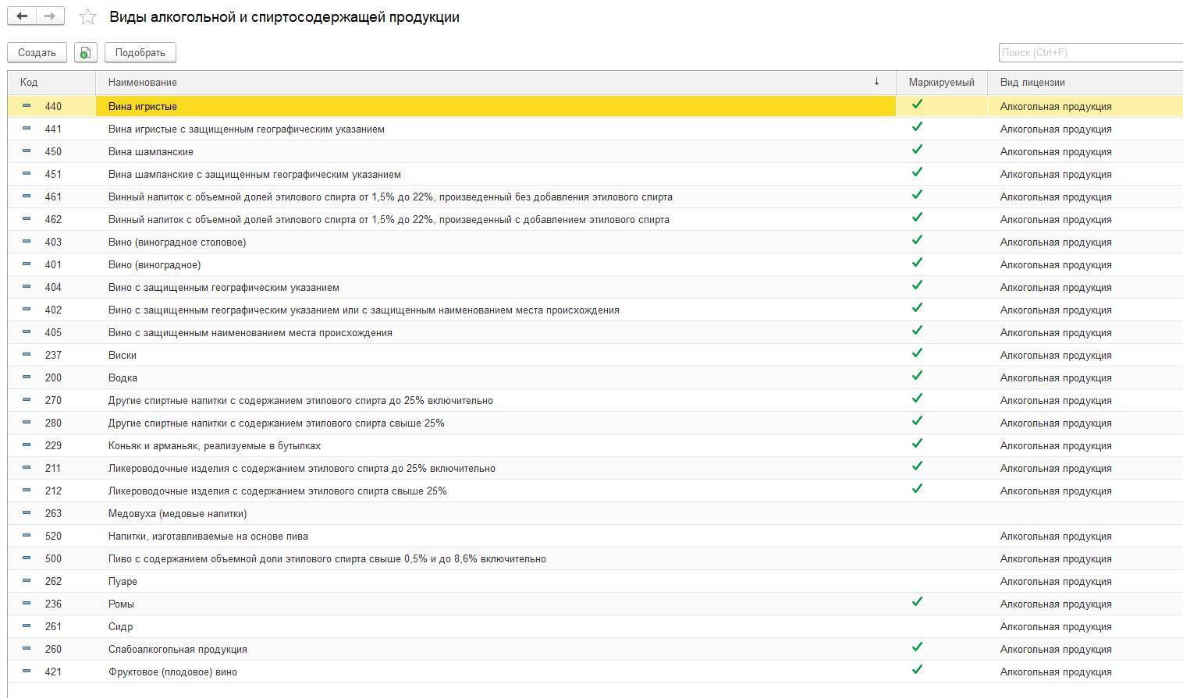Click Маркируемый checkmark for Вина игристые
Screen dimensions: 1183x698
pyautogui.click(x=918, y=104)
